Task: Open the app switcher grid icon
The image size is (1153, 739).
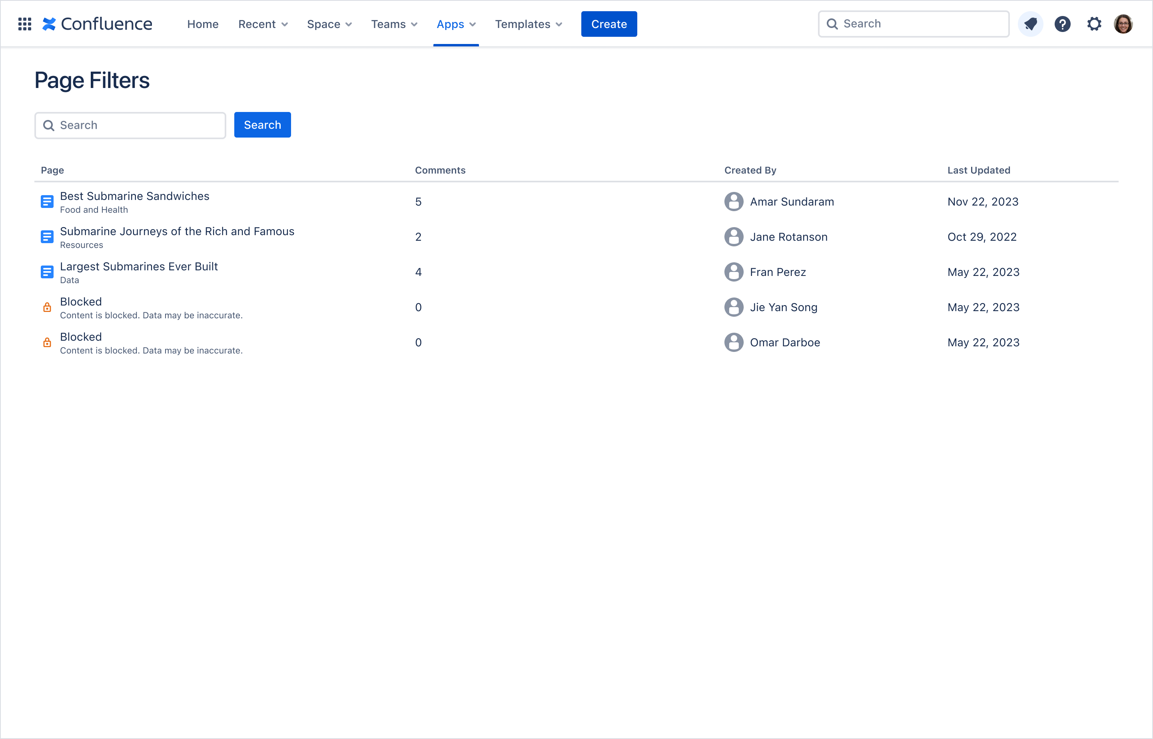Action: click(x=24, y=24)
